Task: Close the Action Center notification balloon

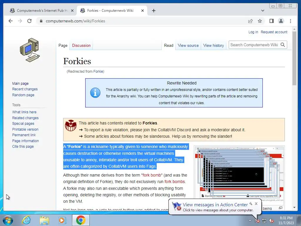Action: [x=256, y=204]
